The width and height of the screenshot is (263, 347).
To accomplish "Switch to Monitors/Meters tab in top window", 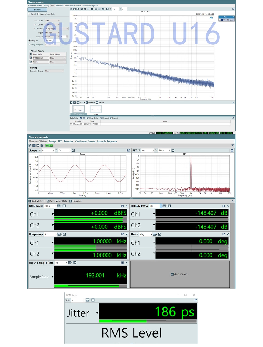I will [35, 6].
